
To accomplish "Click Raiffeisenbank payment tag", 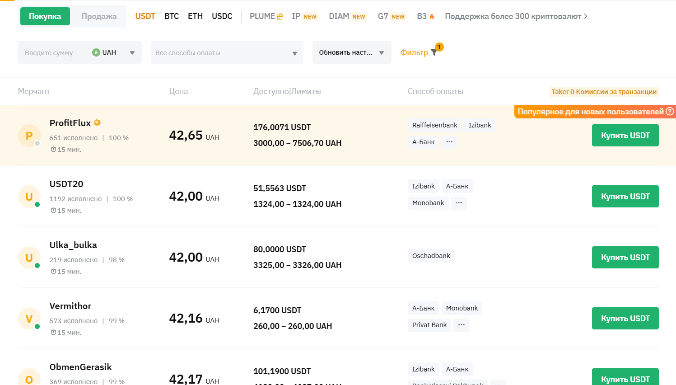I will [x=435, y=125].
